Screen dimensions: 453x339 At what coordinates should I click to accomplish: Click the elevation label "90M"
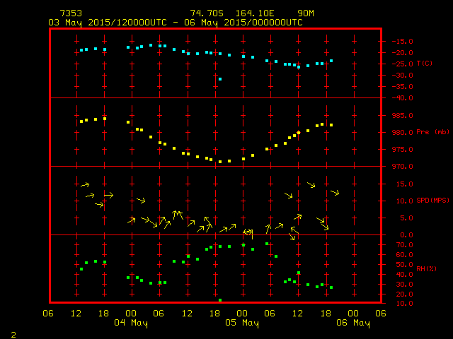[x=306, y=13]
